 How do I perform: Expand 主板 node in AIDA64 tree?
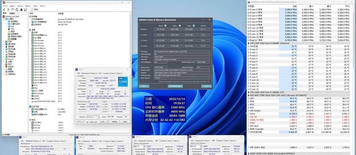3,41
